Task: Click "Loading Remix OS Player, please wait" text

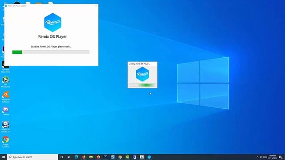Action: click(51, 47)
